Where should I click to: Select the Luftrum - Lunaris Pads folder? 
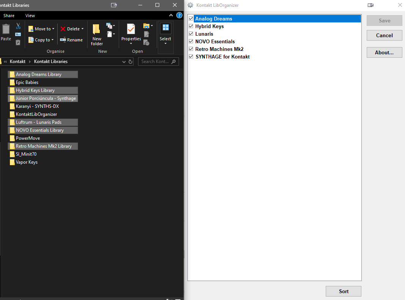coord(43,122)
